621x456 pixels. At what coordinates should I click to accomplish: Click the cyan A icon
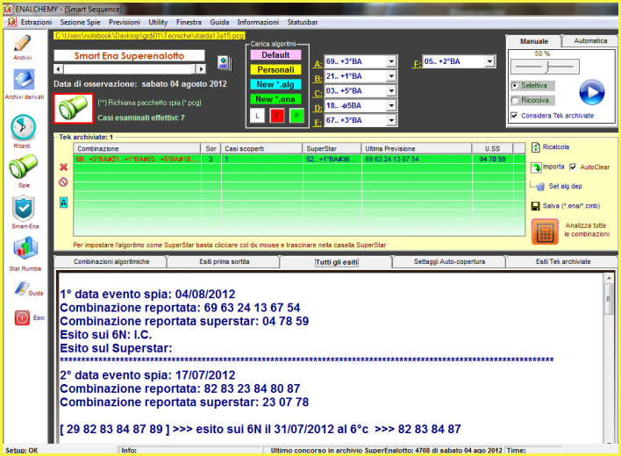pyautogui.click(x=63, y=203)
